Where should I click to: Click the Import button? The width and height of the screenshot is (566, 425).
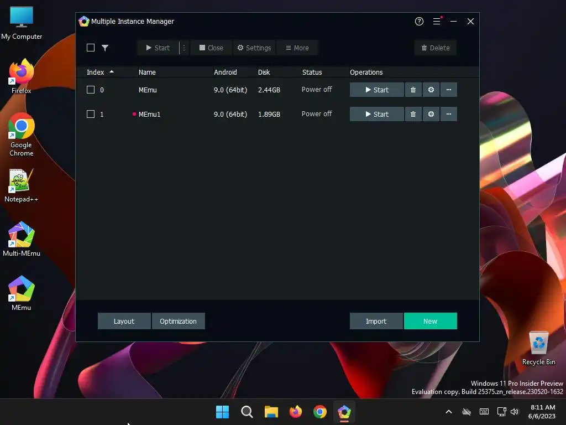tap(376, 321)
